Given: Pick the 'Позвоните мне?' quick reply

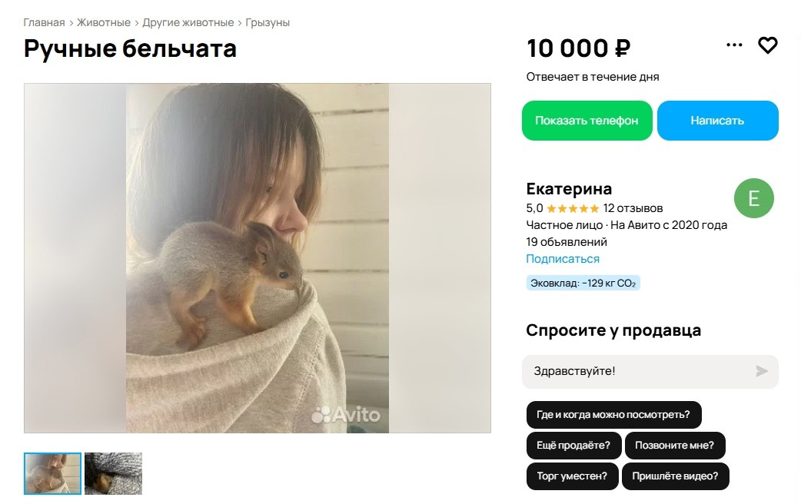Looking at the screenshot, I should pyautogui.click(x=674, y=446).
